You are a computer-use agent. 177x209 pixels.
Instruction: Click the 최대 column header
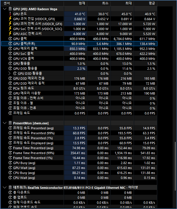pyautogui.click(x=122, y=3)
